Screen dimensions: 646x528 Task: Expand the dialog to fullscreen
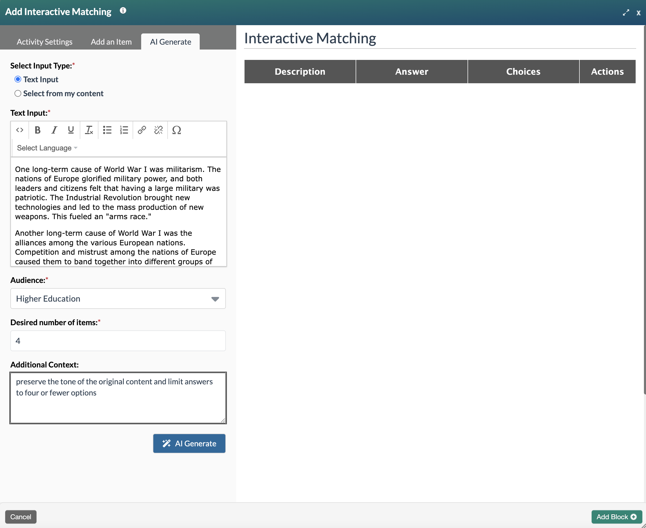point(626,12)
